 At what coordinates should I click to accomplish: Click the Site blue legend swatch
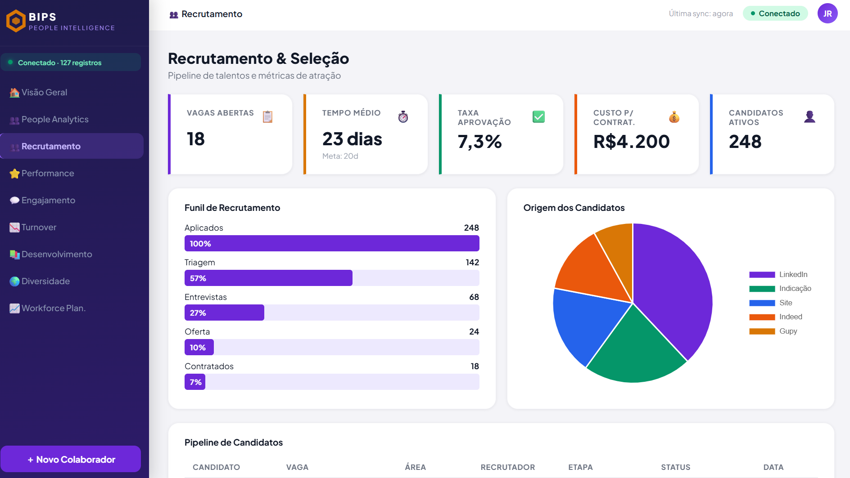pos(762,303)
